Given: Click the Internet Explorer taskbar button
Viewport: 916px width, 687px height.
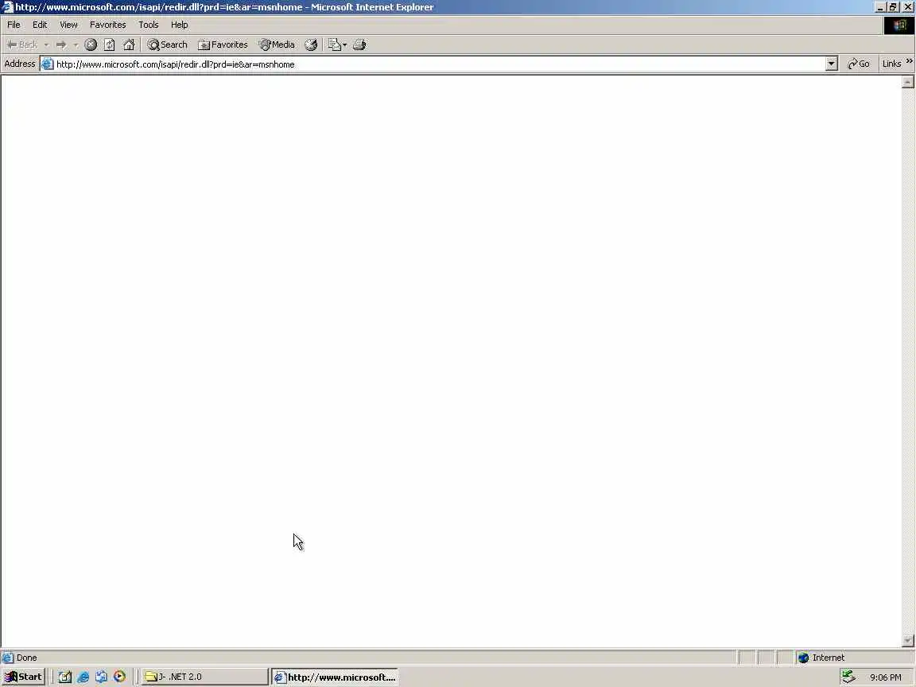Looking at the screenshot, I should (335, 677).
